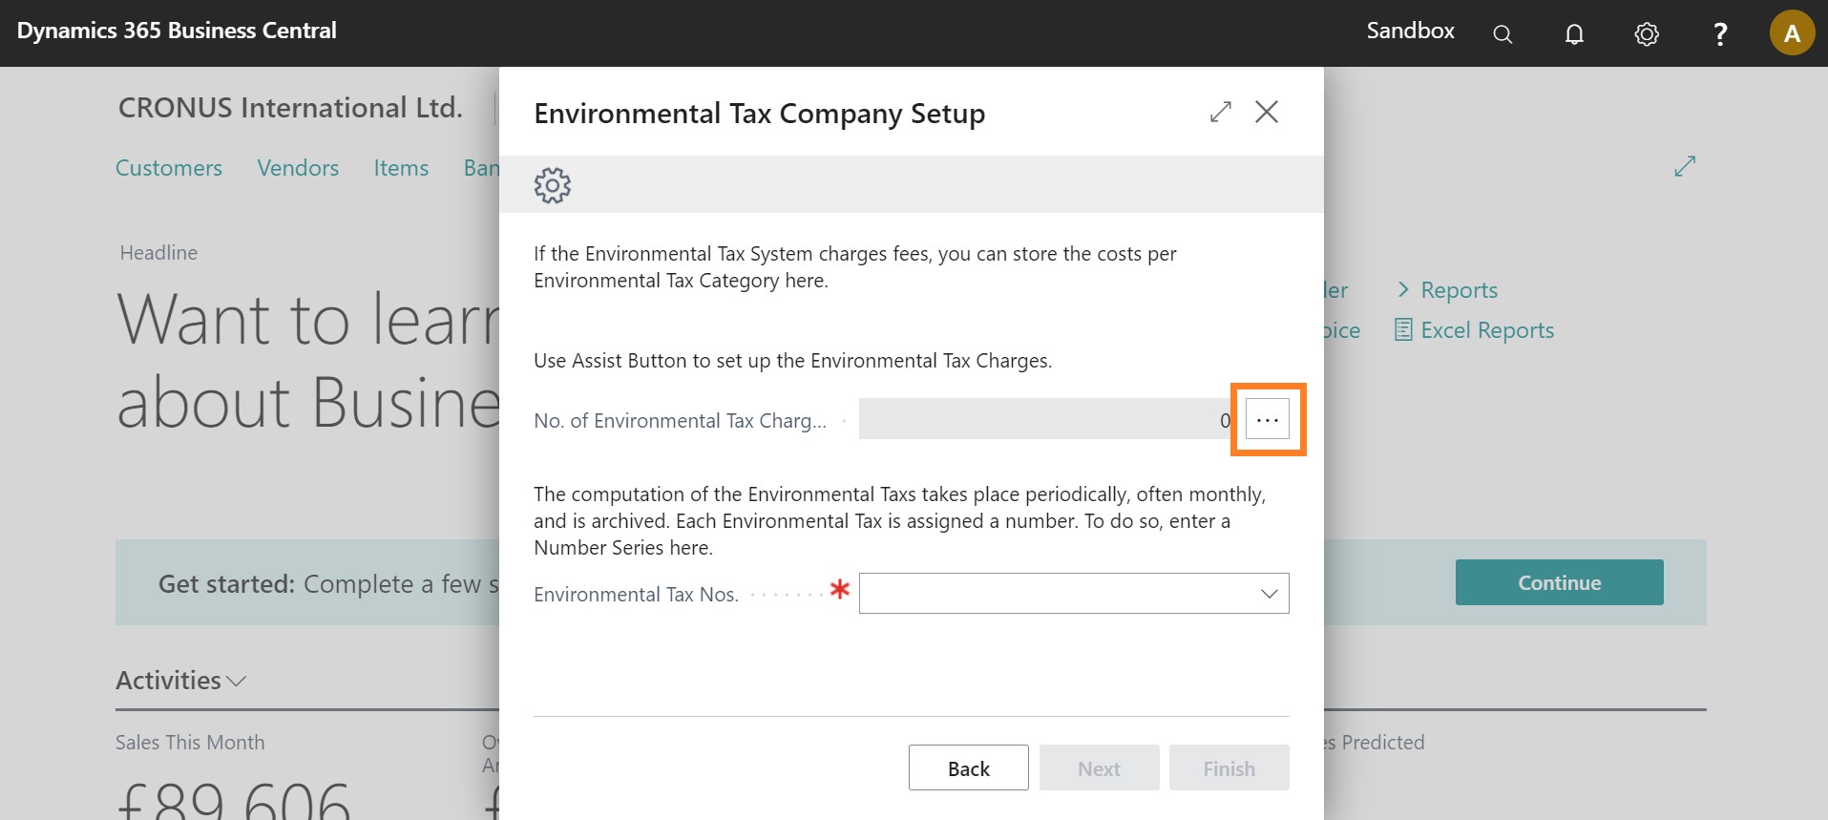The image size is (1828, 820).
Task: Click the Continue button
Action: pyautogui.click(x=1559, y=582)
